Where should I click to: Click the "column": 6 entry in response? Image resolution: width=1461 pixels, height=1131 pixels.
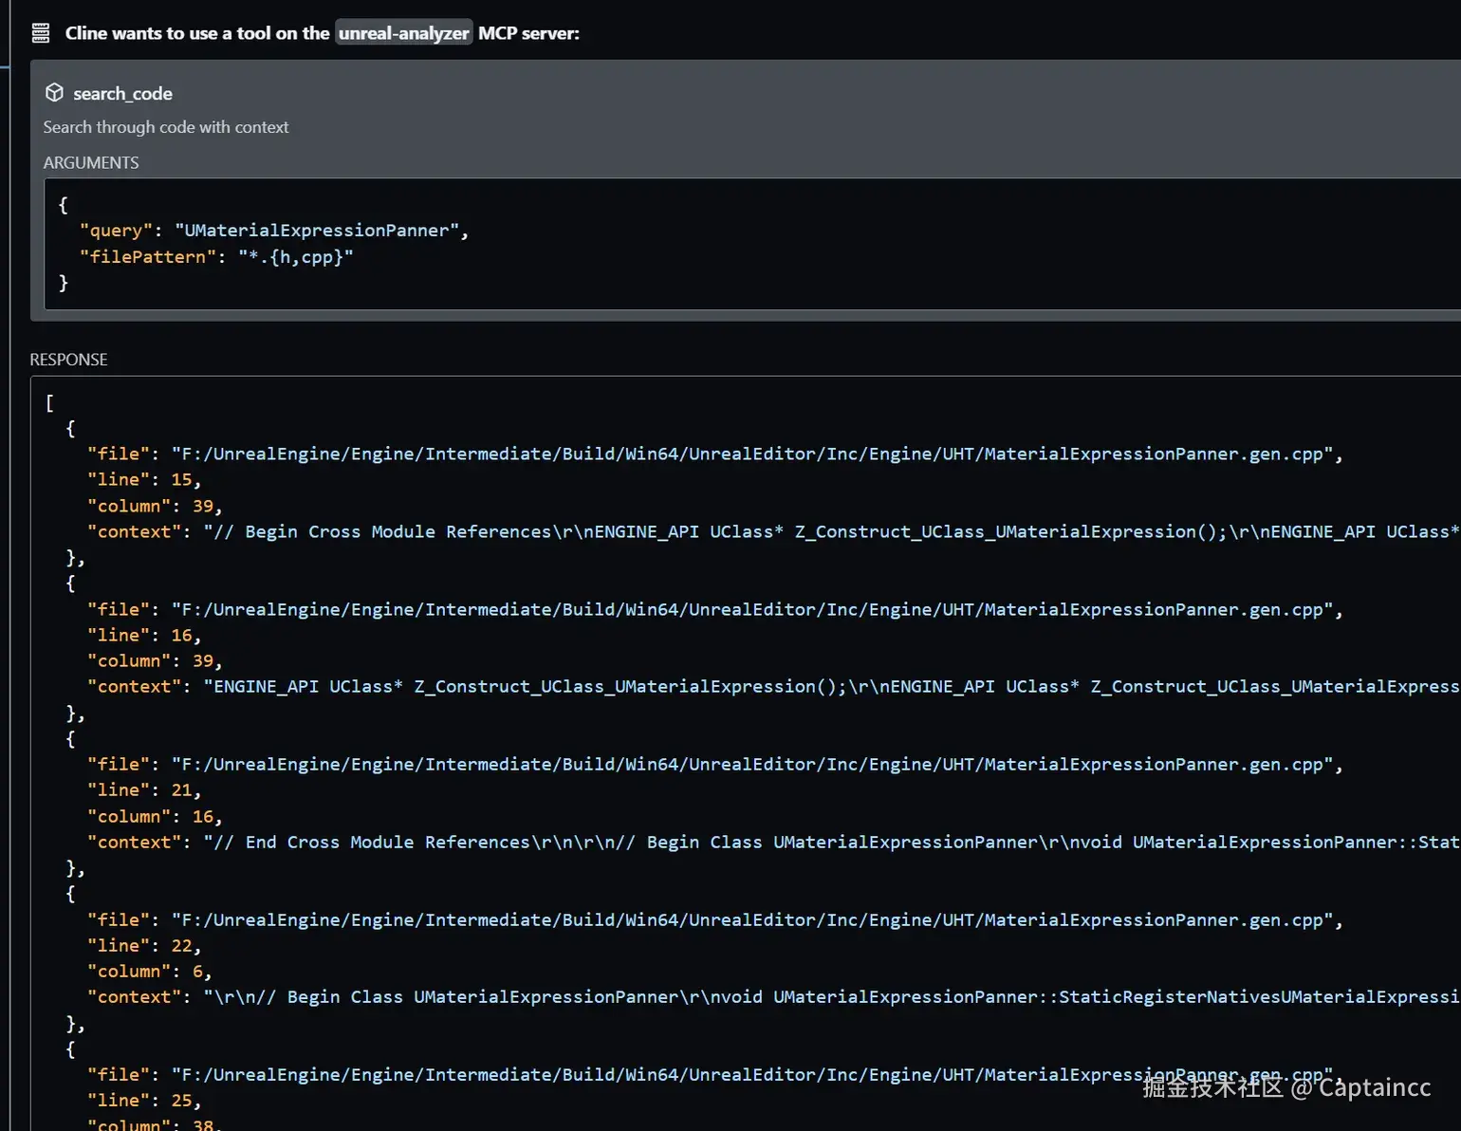click(x=150, y=972)
